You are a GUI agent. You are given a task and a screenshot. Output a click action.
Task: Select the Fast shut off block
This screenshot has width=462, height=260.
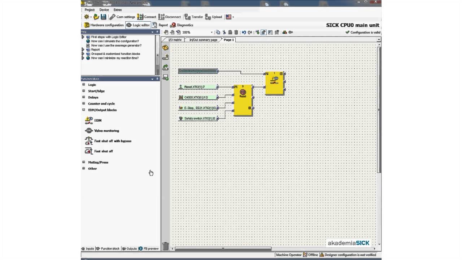click(x=99, y=151)
